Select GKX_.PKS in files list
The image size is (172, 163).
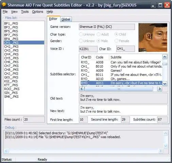point(24,77)
